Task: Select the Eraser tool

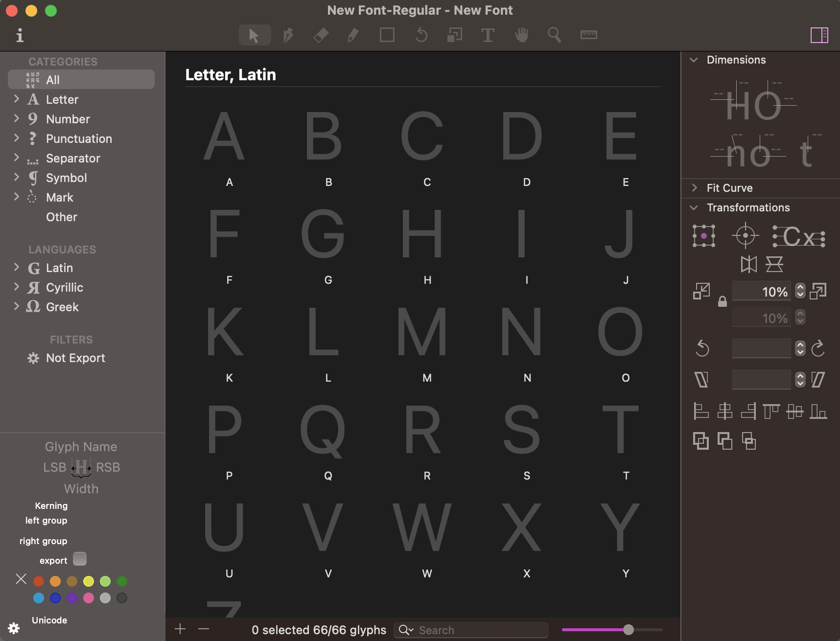Action: coord(321,35)
